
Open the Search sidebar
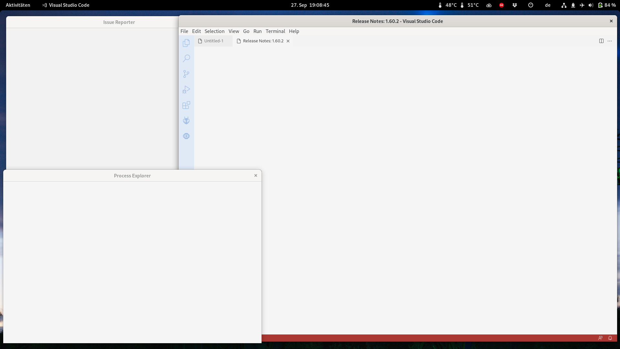[x=186, y=58]
